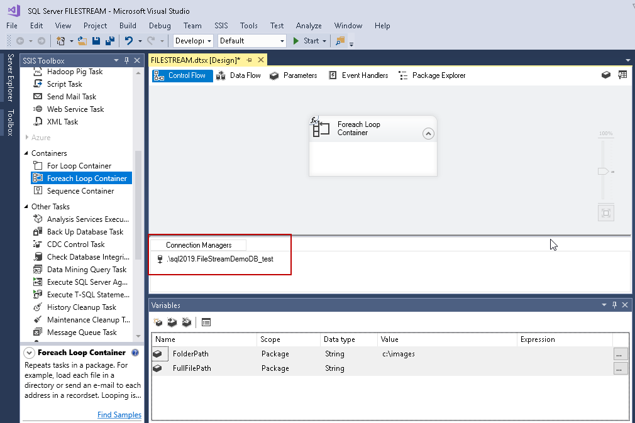Collapse the Foreach Loop Container chevron
The height and width of the screenshot is (423, 635).
(x=428, y=133)
